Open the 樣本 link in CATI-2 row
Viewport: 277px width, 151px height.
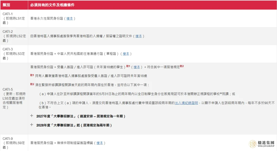coord(139,36)
